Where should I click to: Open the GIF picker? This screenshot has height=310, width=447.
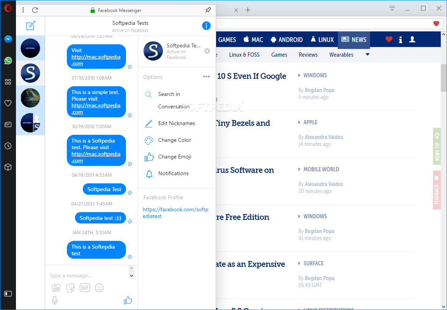pyautogui.click(x=85, y=288)
